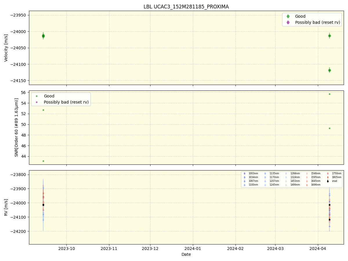Click the lower black vrad point in April 2024

pyautogui.click(x=329, y=220)
